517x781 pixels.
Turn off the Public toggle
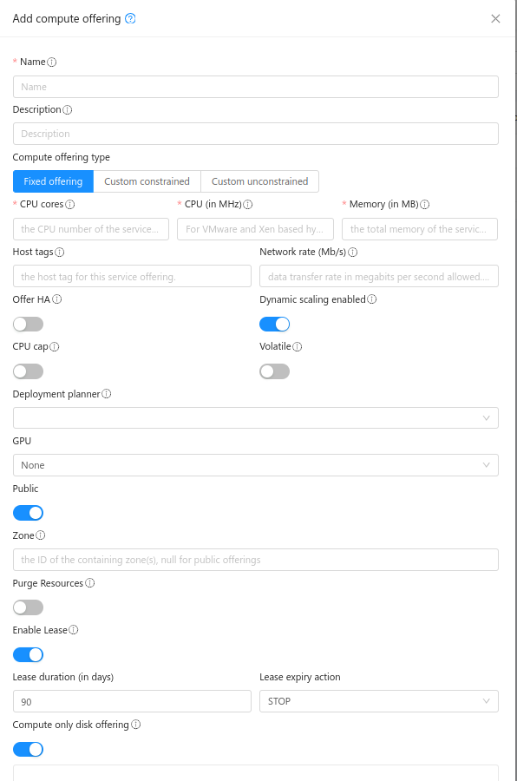pos(27,513)
